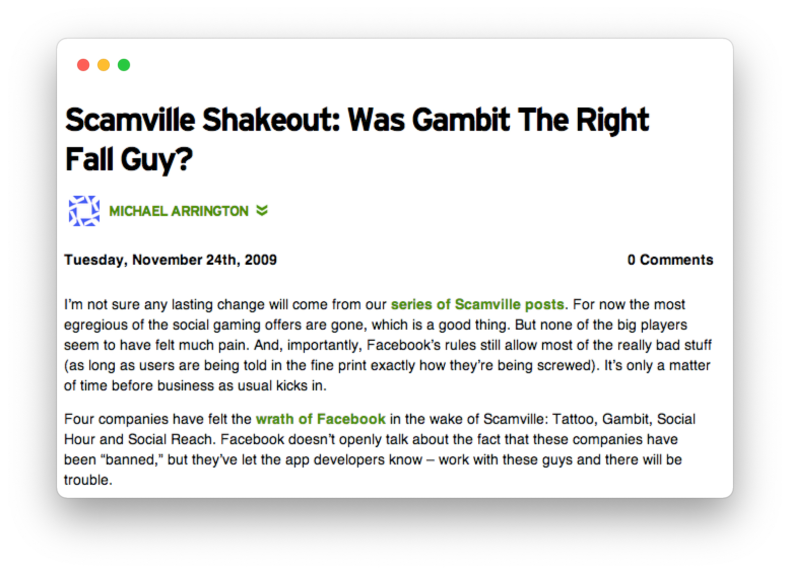Image resolution: width=790 pixels, height=573 pixels.
Task: Open the 'wrath of Facebook' link
Action: click(x=321, y=419)
